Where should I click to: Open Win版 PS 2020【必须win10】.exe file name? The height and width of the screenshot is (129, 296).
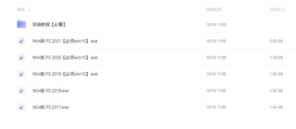(65, 58)
